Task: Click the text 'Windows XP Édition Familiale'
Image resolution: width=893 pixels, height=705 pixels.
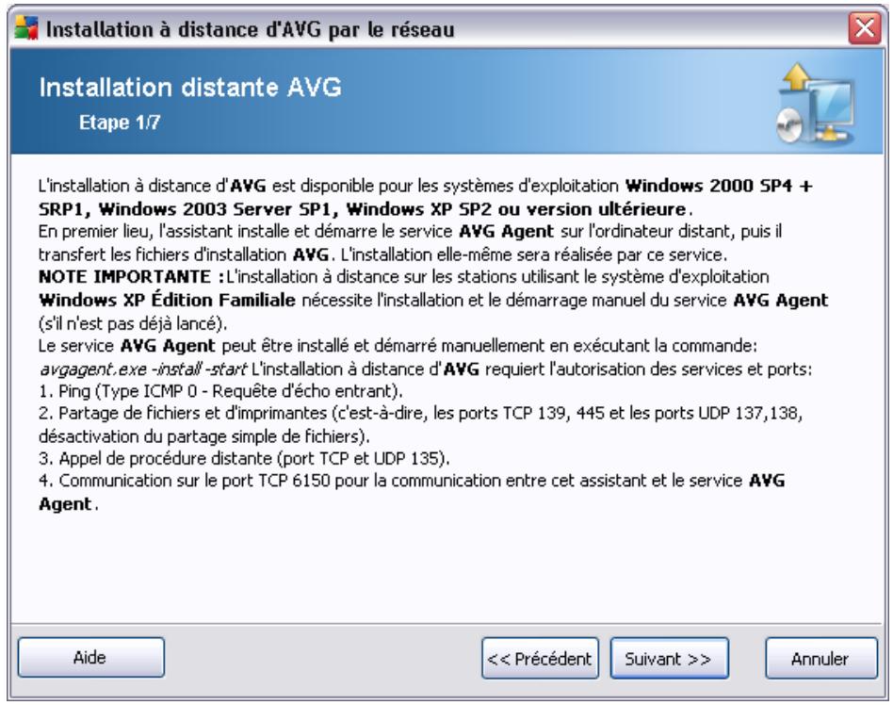Action: tap(167, 300)
